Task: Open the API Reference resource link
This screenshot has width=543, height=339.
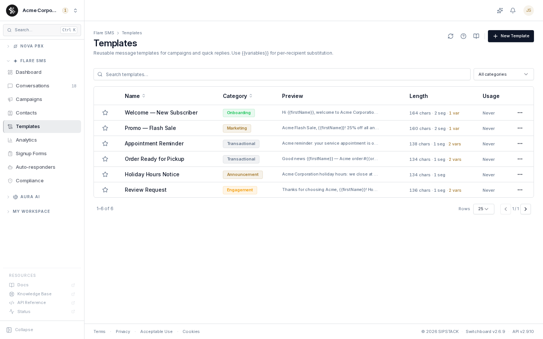Action: (x=42, y=303)
